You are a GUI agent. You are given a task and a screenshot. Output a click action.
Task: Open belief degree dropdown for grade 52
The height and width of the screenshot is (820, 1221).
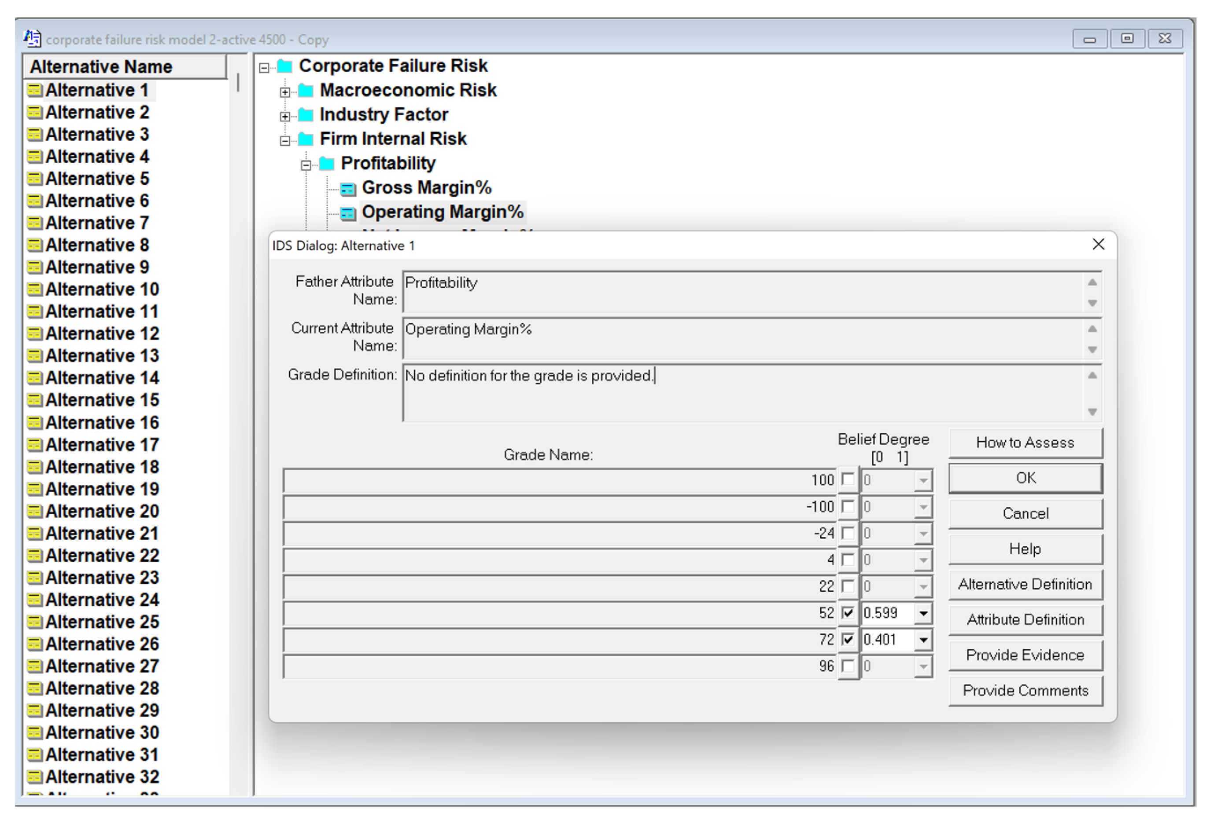pos(924,613)
